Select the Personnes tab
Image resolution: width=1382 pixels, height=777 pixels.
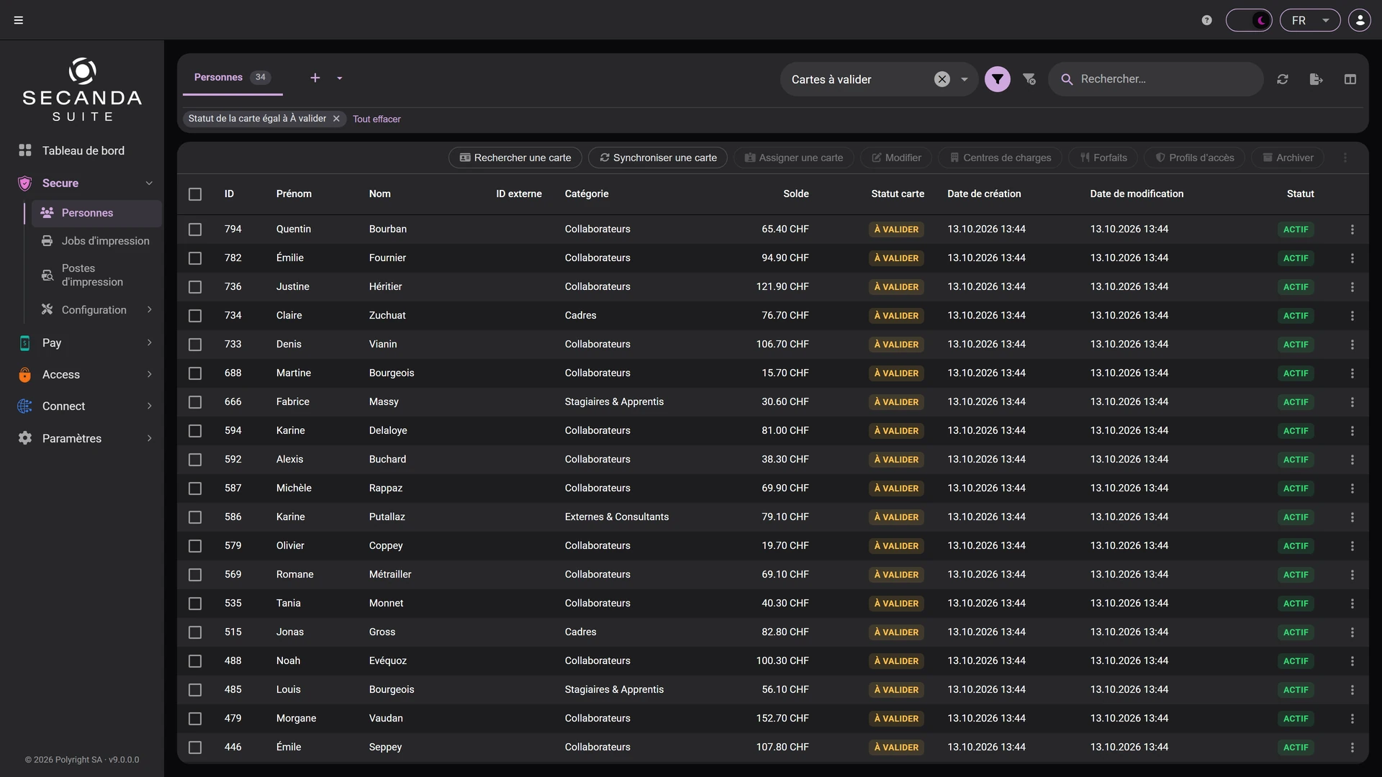(232, 78)
